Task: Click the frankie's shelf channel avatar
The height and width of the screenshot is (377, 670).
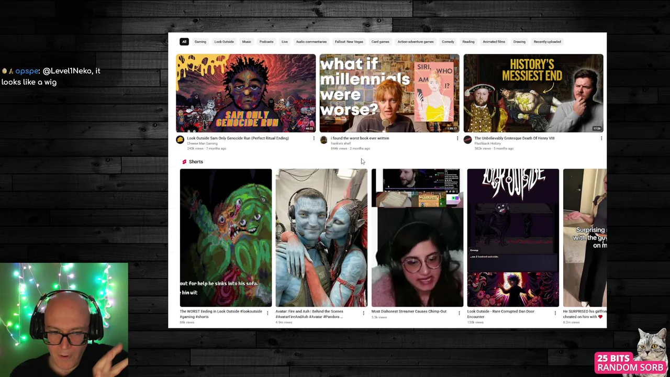Action: 323,140
